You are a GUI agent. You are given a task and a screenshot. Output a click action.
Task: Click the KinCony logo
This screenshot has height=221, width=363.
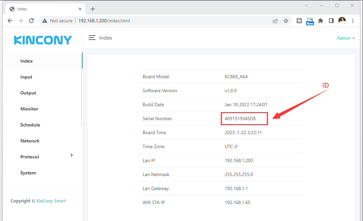pyautogui.click(x=43, y=40)
